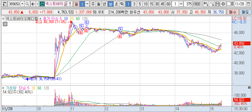Select the 초 second period button
This screenshot has height=112, width=252.
116,4
